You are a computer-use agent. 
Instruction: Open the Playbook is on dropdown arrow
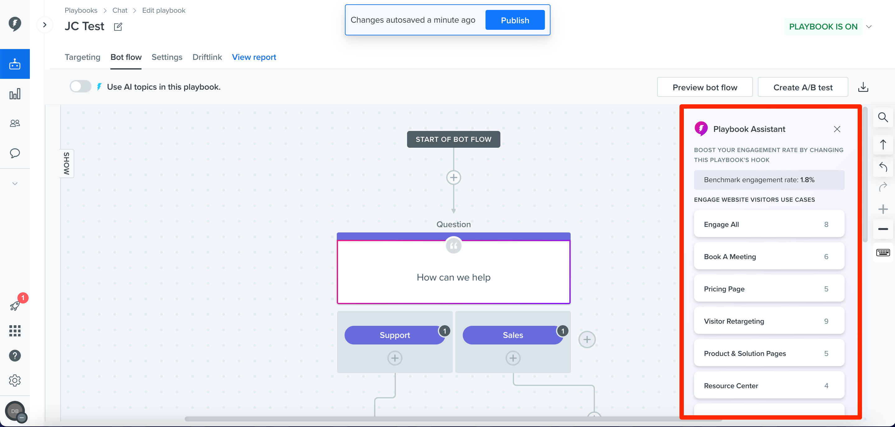tap(869, 27)
